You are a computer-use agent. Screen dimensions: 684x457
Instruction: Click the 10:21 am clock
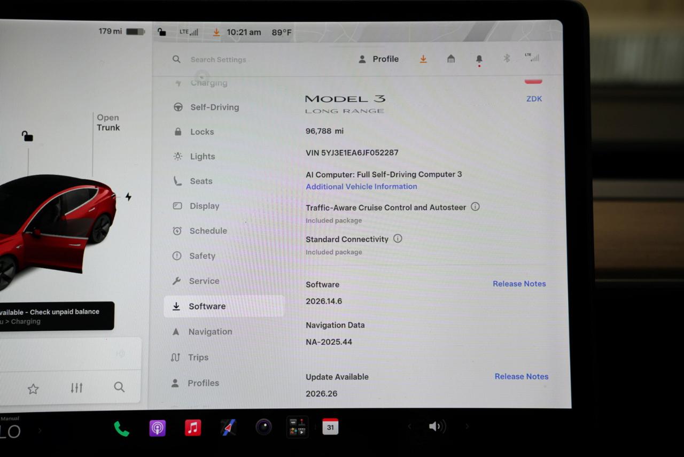click(x=244, y=32)
